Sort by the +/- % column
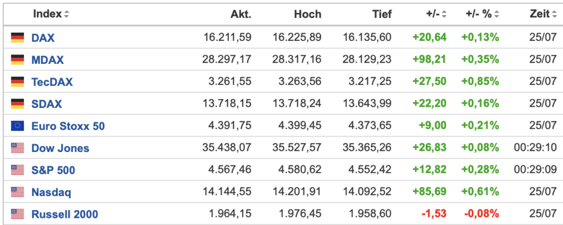 497,14
